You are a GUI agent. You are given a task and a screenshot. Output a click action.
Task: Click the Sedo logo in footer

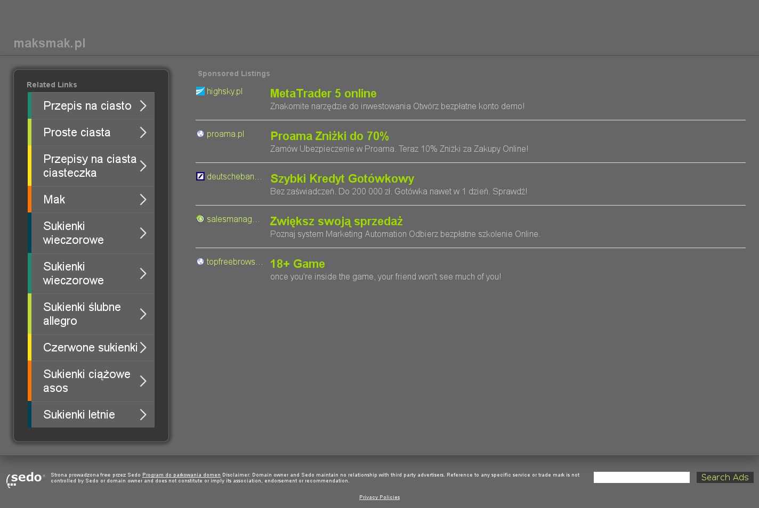(x=26, y=479)
